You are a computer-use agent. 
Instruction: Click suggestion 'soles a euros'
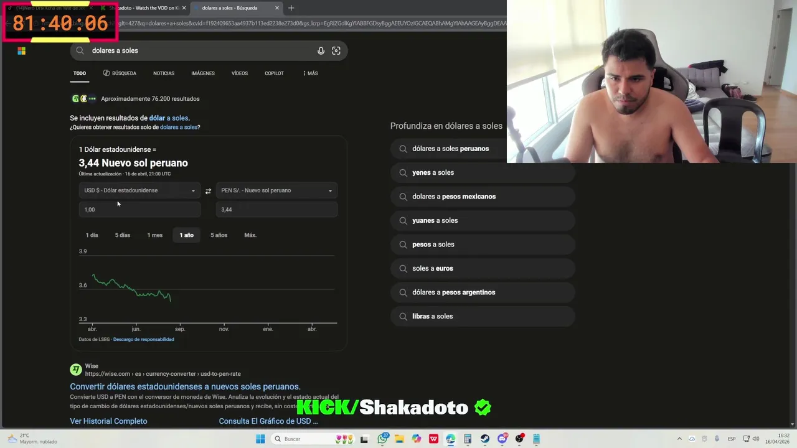pos(483,269)
